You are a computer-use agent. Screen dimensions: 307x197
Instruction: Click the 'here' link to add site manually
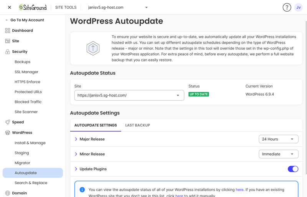click(179, 195)
